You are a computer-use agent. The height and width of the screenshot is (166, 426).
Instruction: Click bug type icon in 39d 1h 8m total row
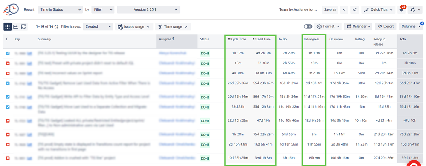click(8, 158)
